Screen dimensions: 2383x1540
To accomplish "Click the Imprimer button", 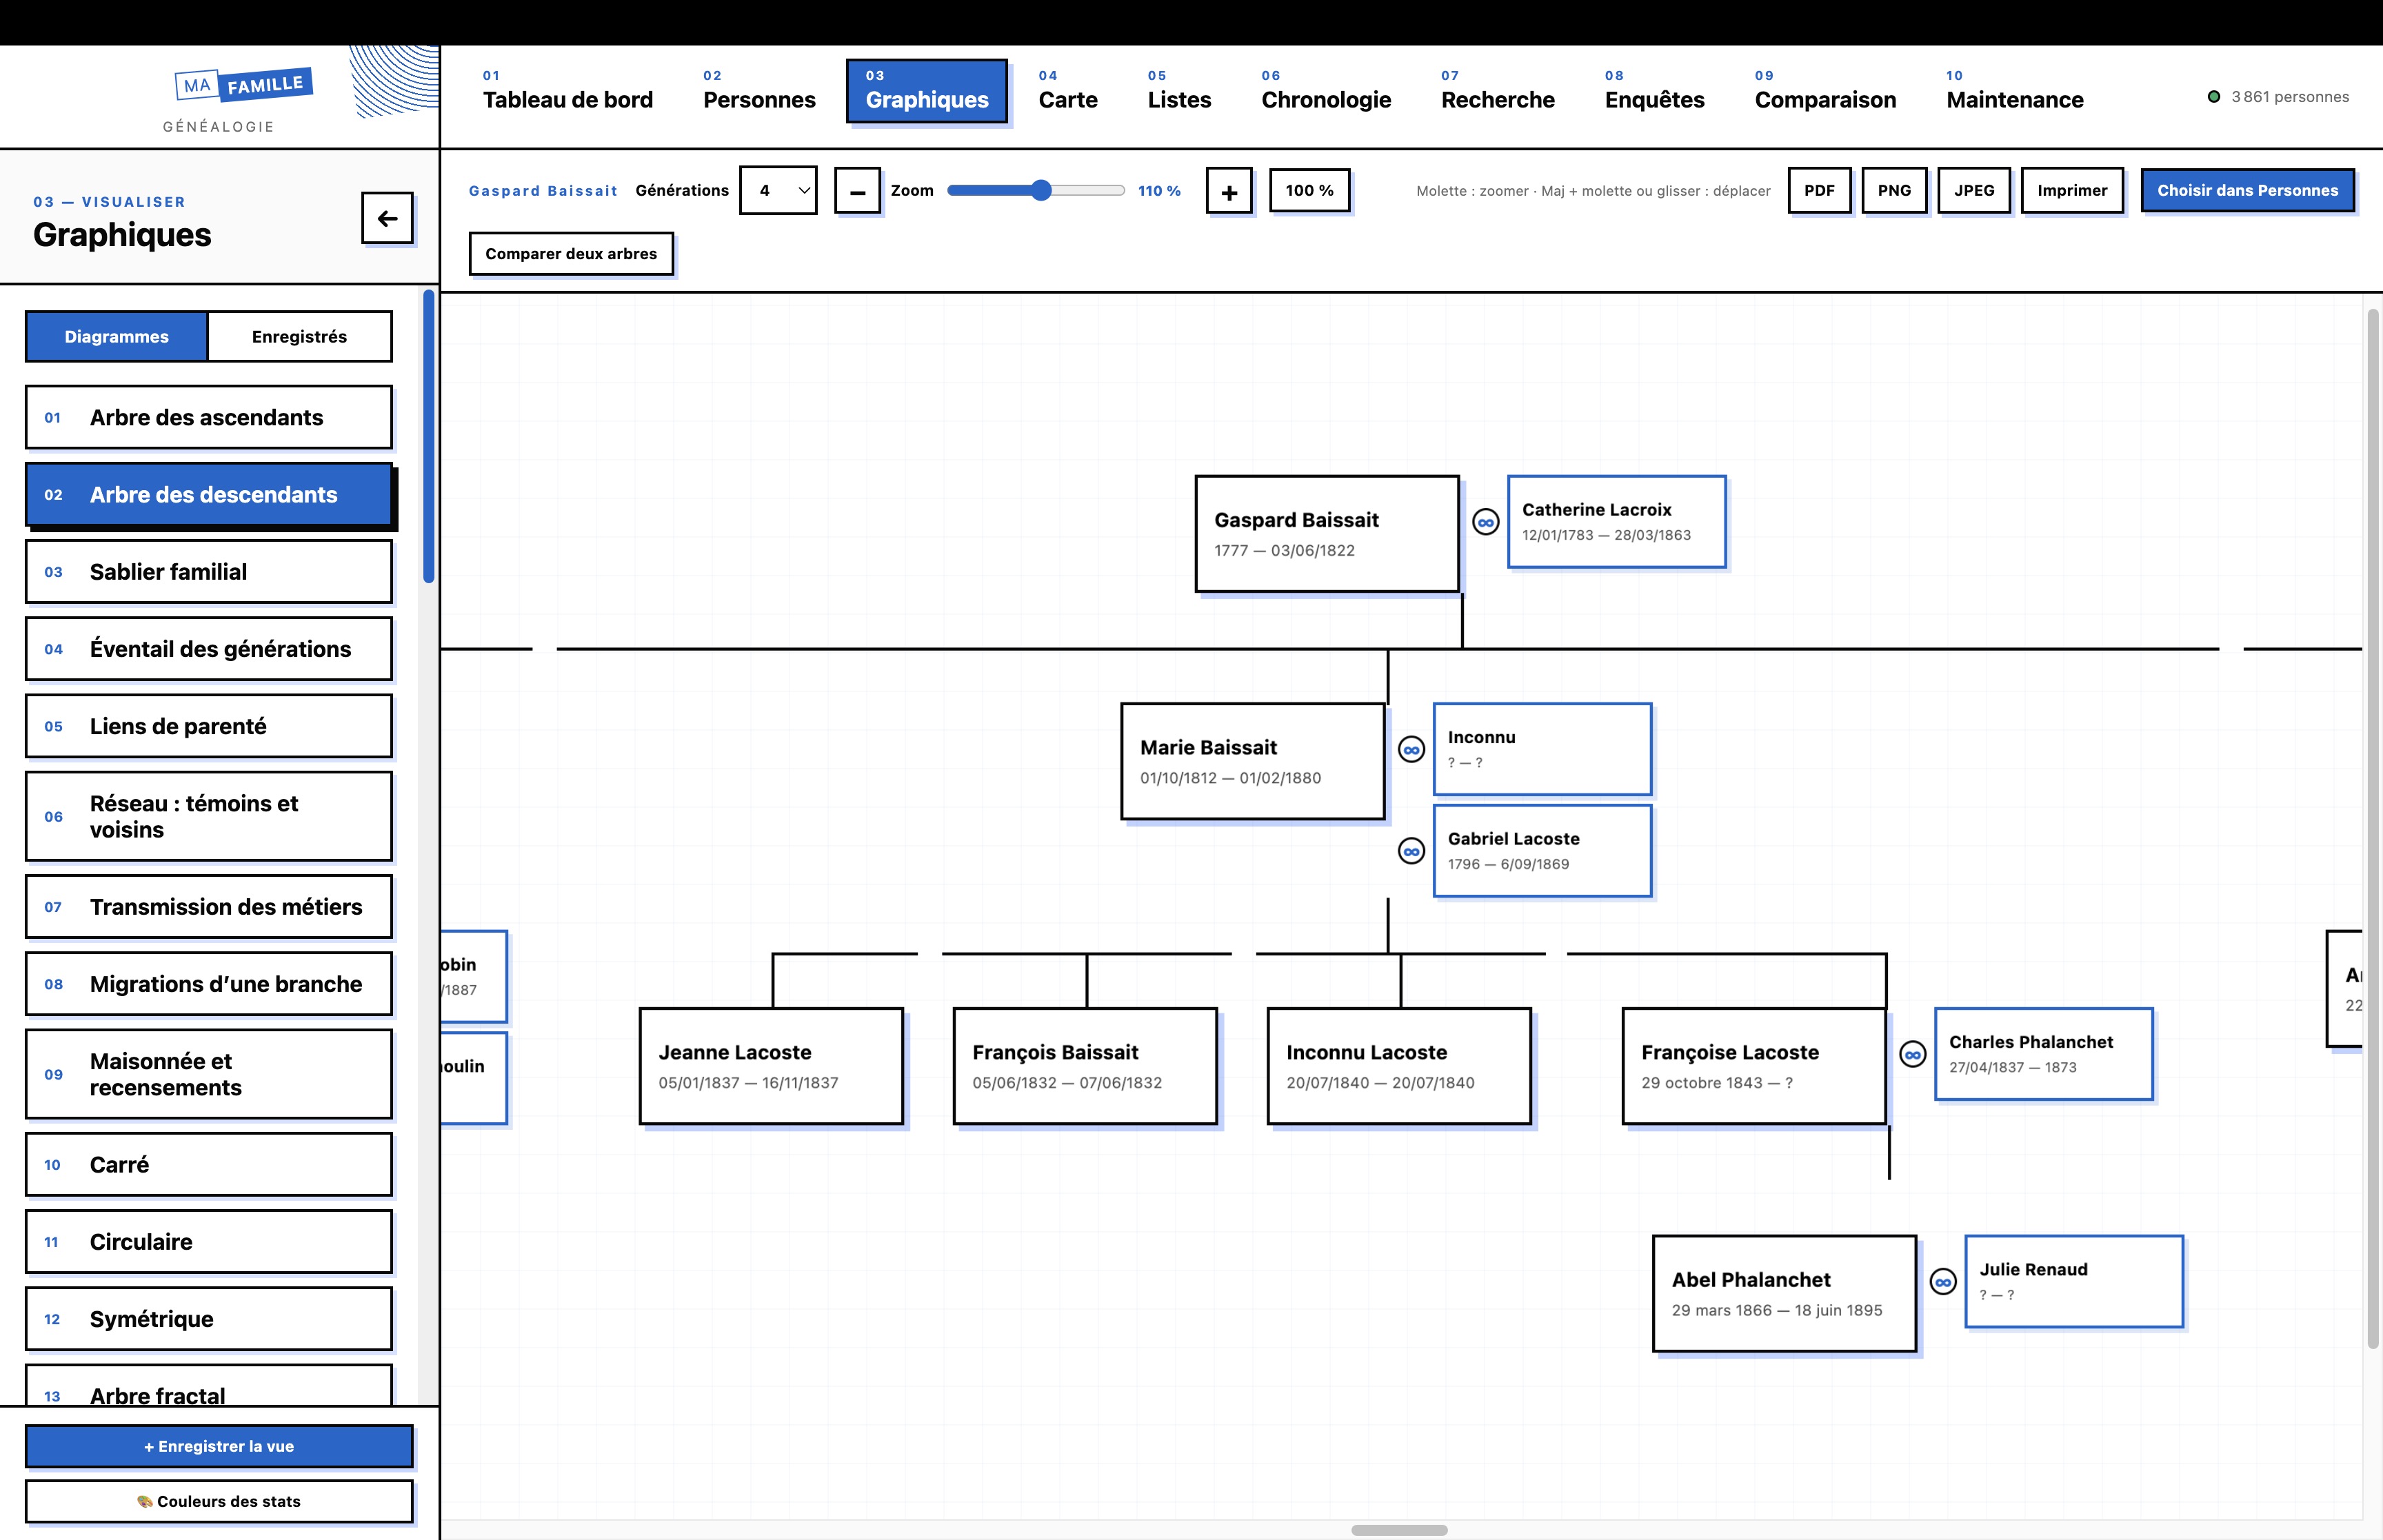I will pos(2072,190).
